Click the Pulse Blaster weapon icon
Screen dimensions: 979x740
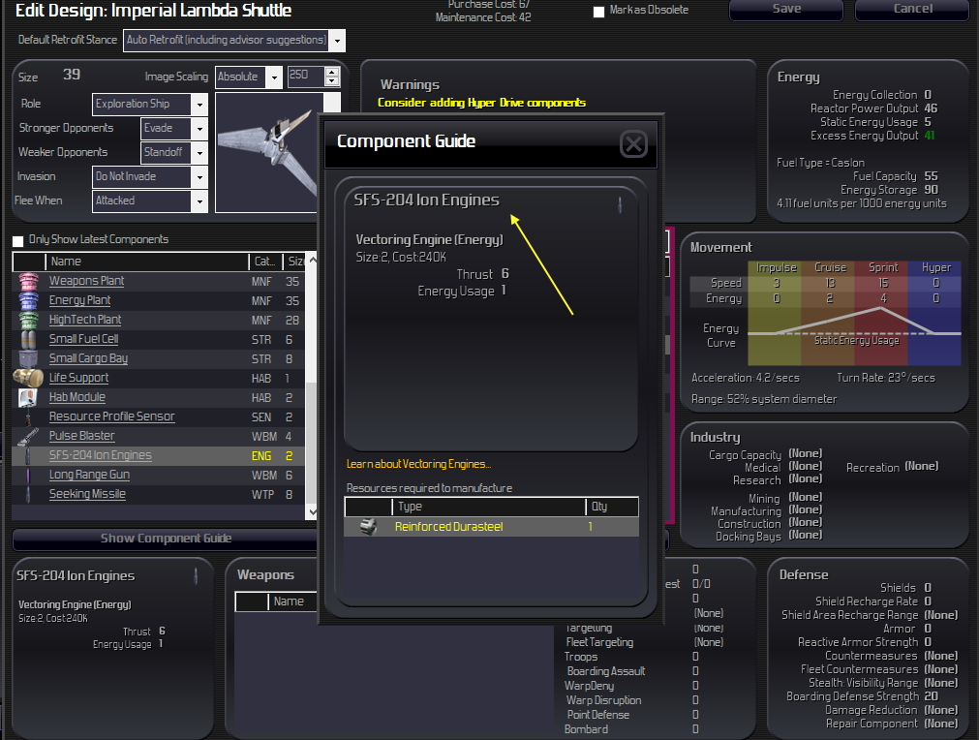coord(28,437)
